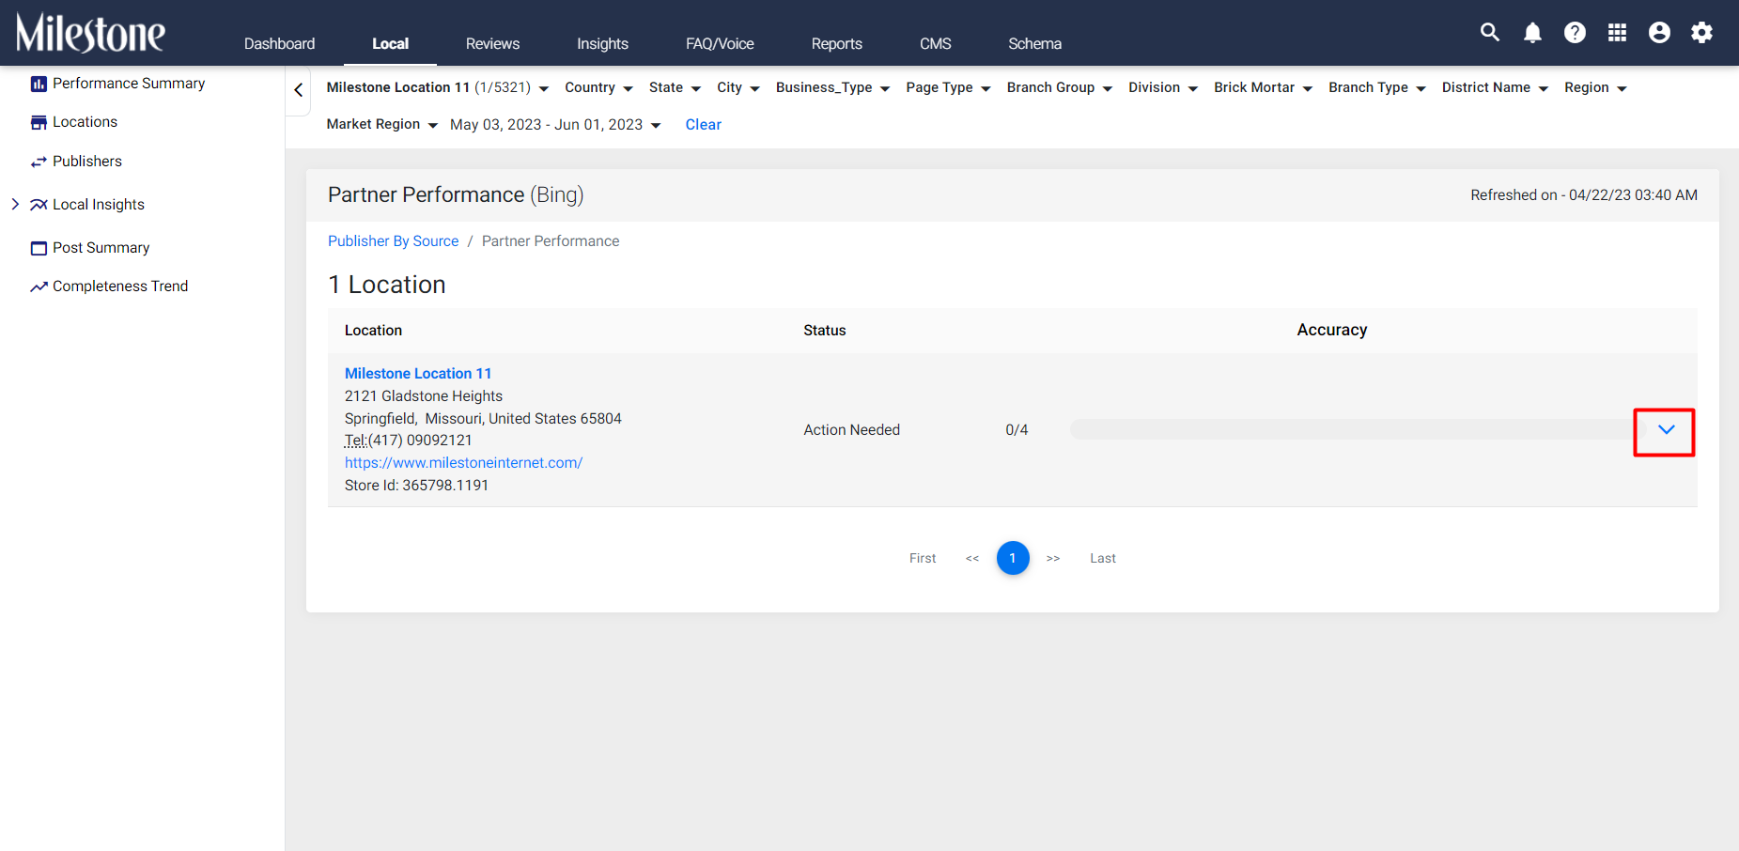This screenshot has height=851, width=1739.
Task: Open the District Name filter dropdown
Action: 1495,87
